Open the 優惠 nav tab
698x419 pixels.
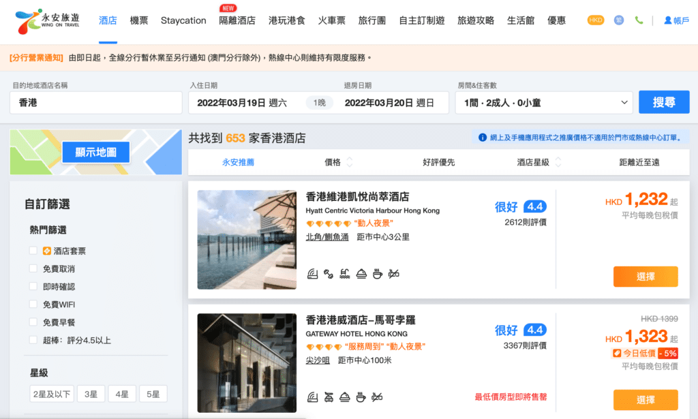(x=556, y=20)
